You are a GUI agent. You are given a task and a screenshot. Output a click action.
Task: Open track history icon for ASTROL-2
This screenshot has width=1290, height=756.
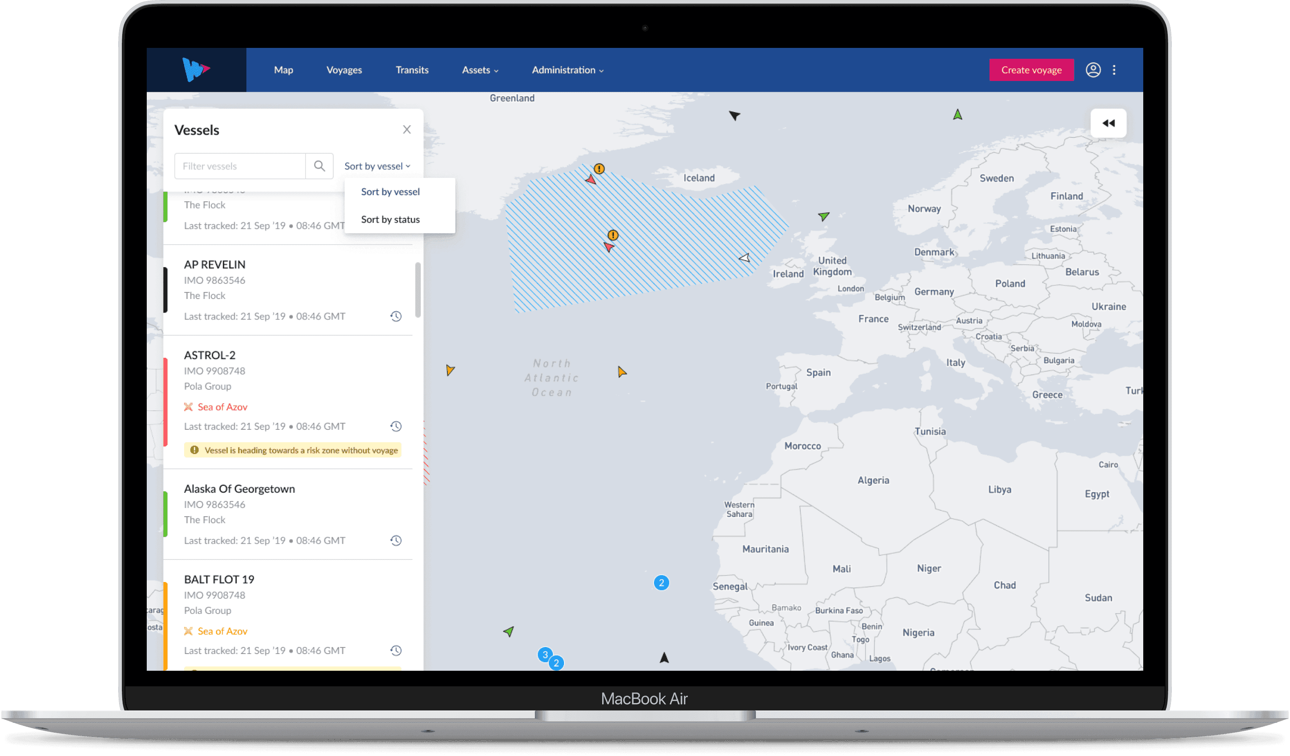[396, 426]
